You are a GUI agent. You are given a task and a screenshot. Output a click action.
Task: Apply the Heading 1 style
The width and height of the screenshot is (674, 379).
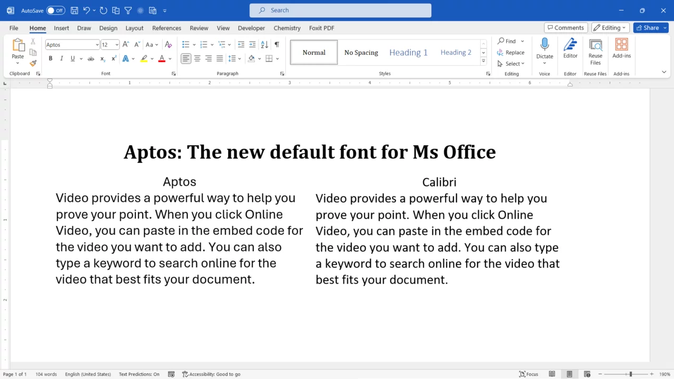[x=408, y=52]
